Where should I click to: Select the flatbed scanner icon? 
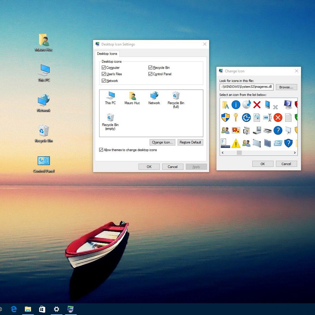pyautogui.click(x=267, y=131)
